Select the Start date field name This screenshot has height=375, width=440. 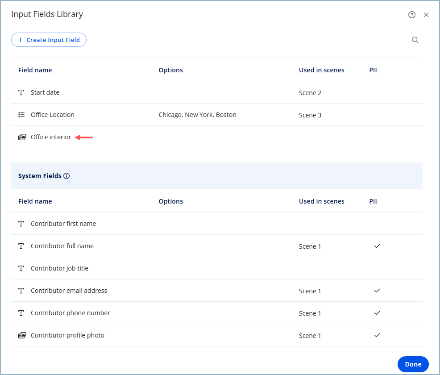point(45,92)
